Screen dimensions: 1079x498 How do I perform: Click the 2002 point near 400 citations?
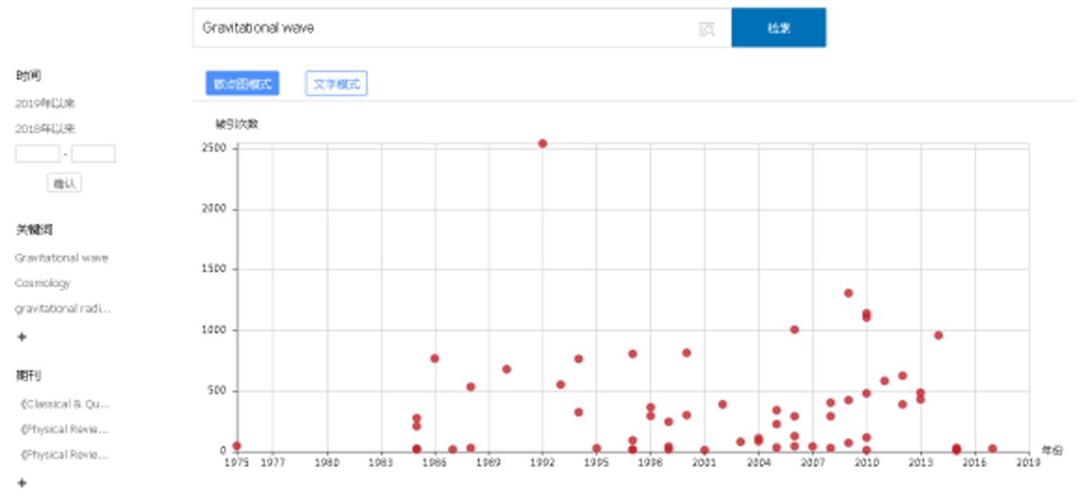tap(723, 404)
